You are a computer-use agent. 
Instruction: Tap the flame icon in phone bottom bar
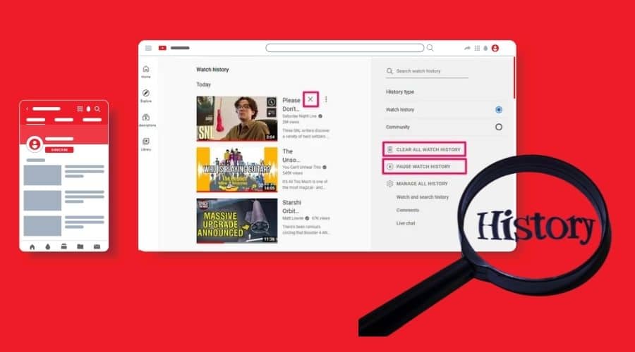pyautogui.click(x=48, y=246)
